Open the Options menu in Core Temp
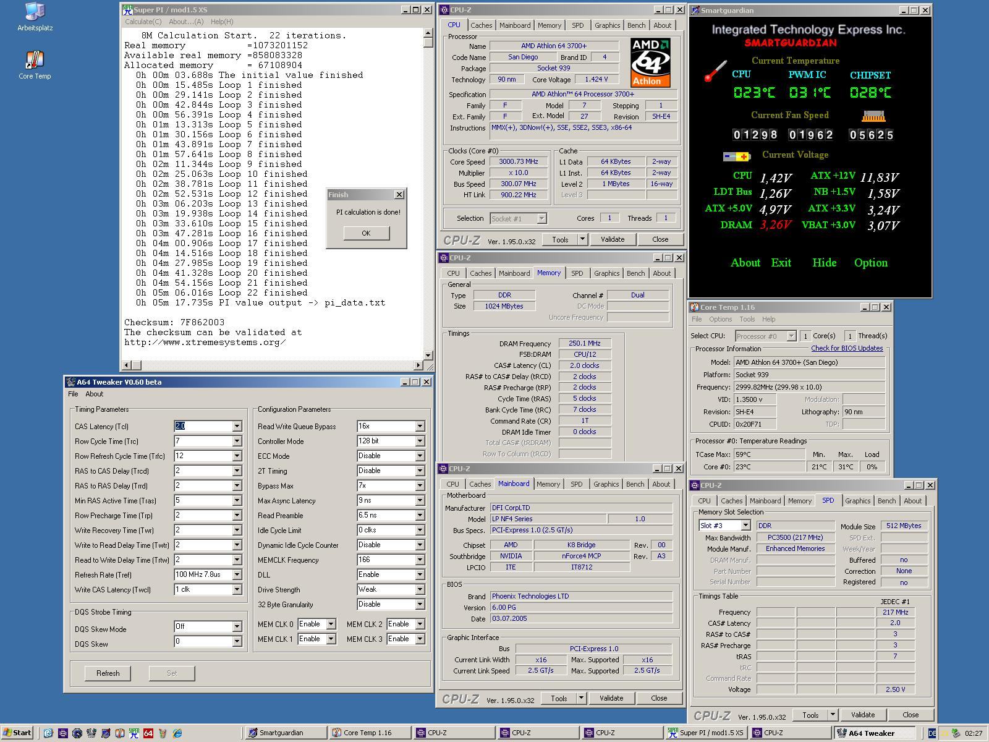This screenshot has height=742, width=989. coord(720,319)
